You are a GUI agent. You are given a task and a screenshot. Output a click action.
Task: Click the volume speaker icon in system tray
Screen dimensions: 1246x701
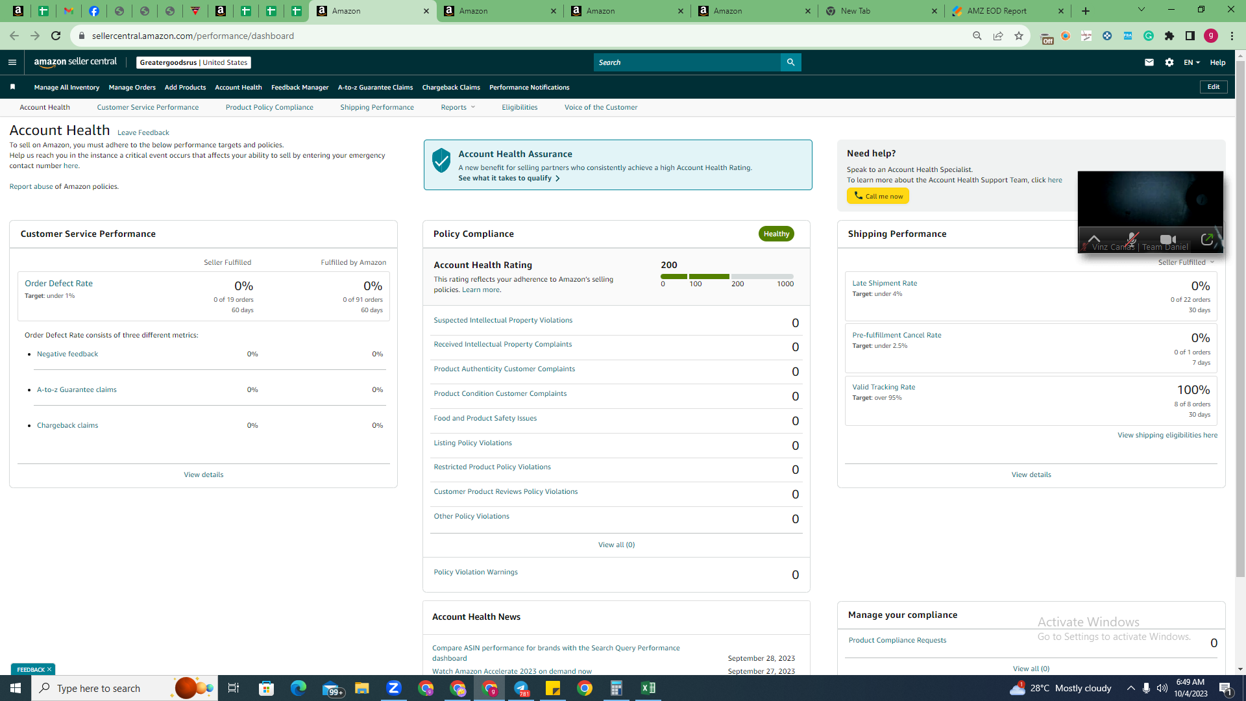tap(1162, 688)
